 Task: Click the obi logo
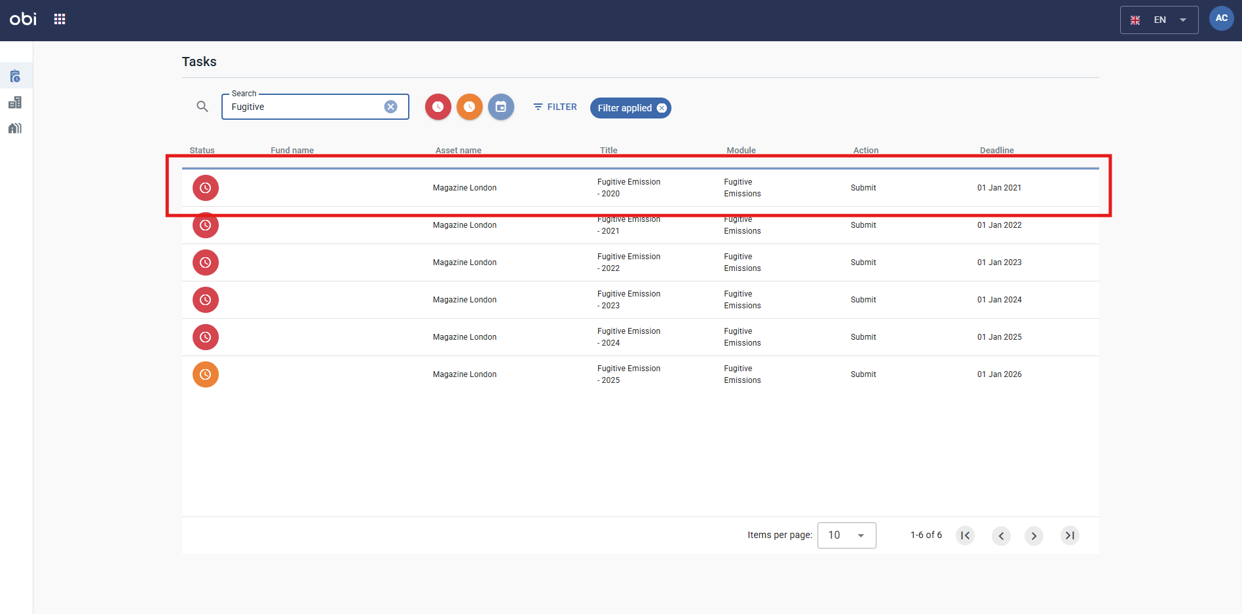click(x=23, y=19)
